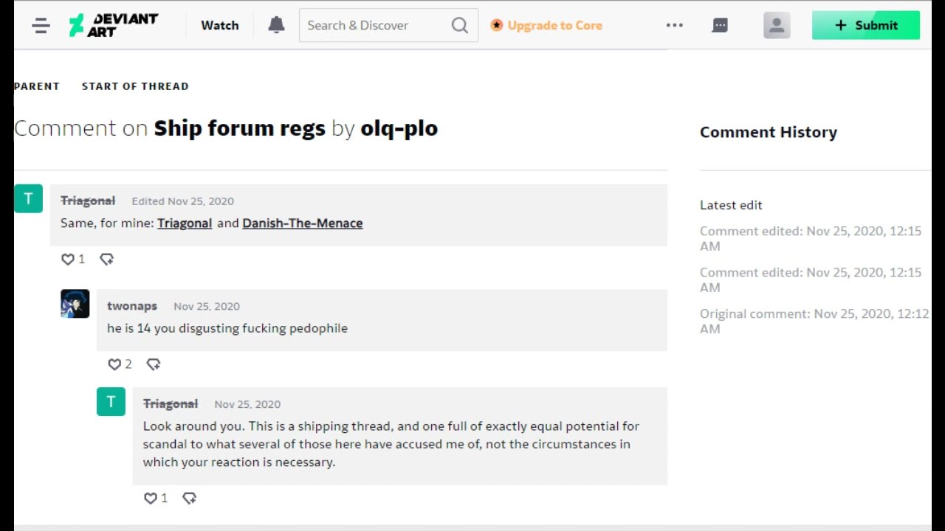Like twonaps' comment with heart icon

click(114, 364)
